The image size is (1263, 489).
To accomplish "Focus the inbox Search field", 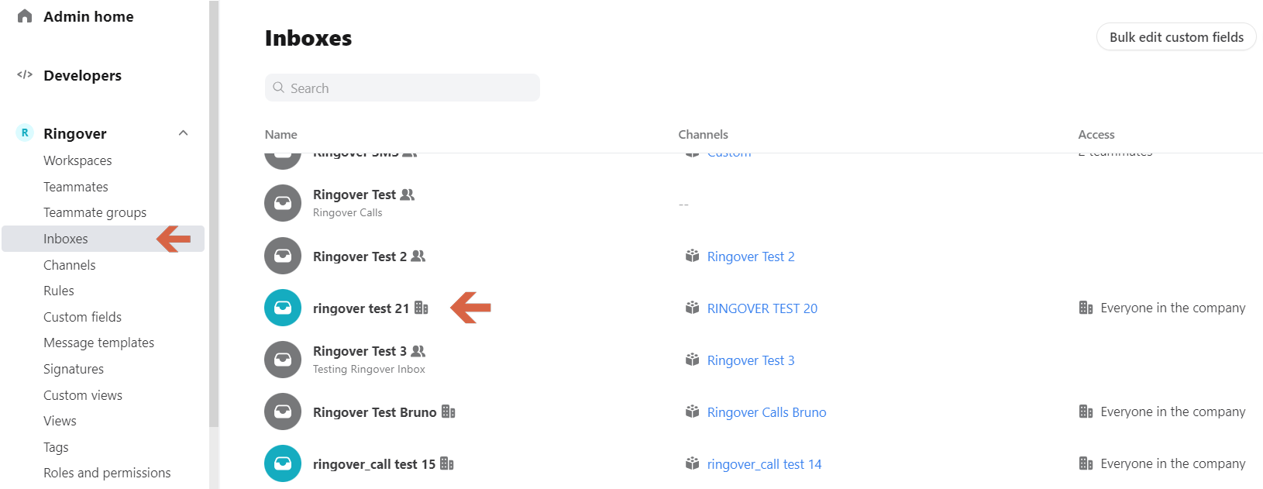I will [x=402, y=88].
